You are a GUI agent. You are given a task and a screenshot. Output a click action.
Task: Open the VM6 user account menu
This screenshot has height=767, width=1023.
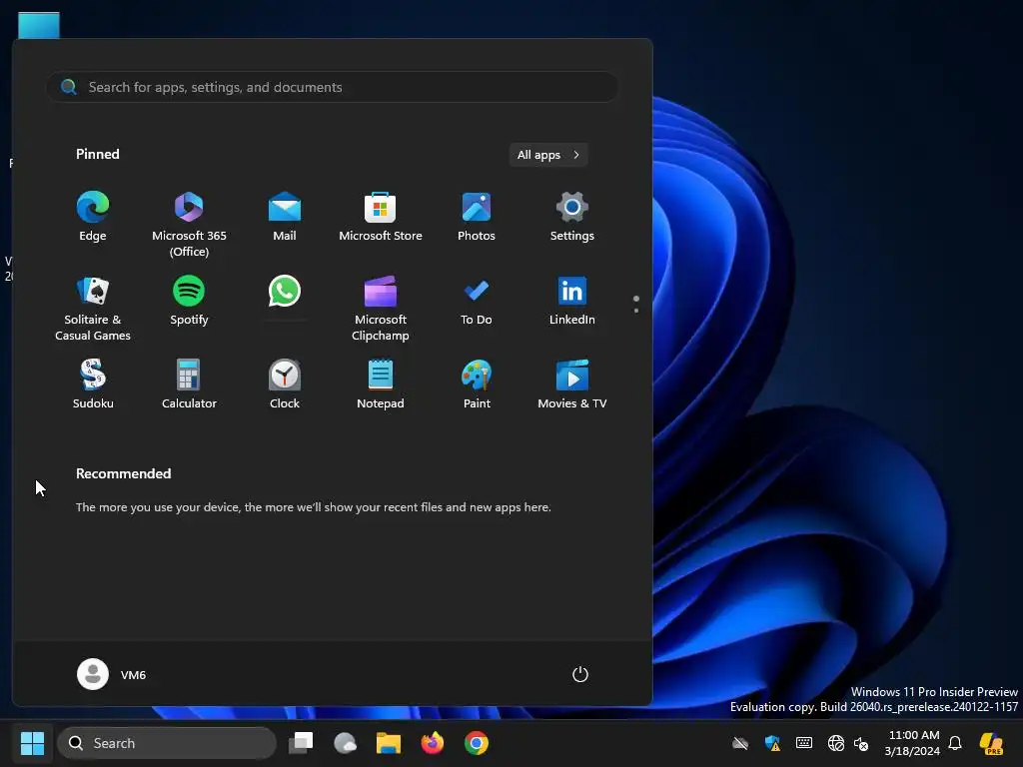click(x=112, y=674)
